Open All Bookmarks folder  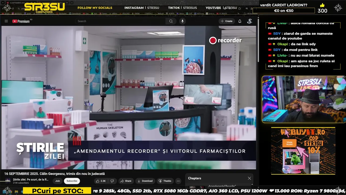(250, 13)
